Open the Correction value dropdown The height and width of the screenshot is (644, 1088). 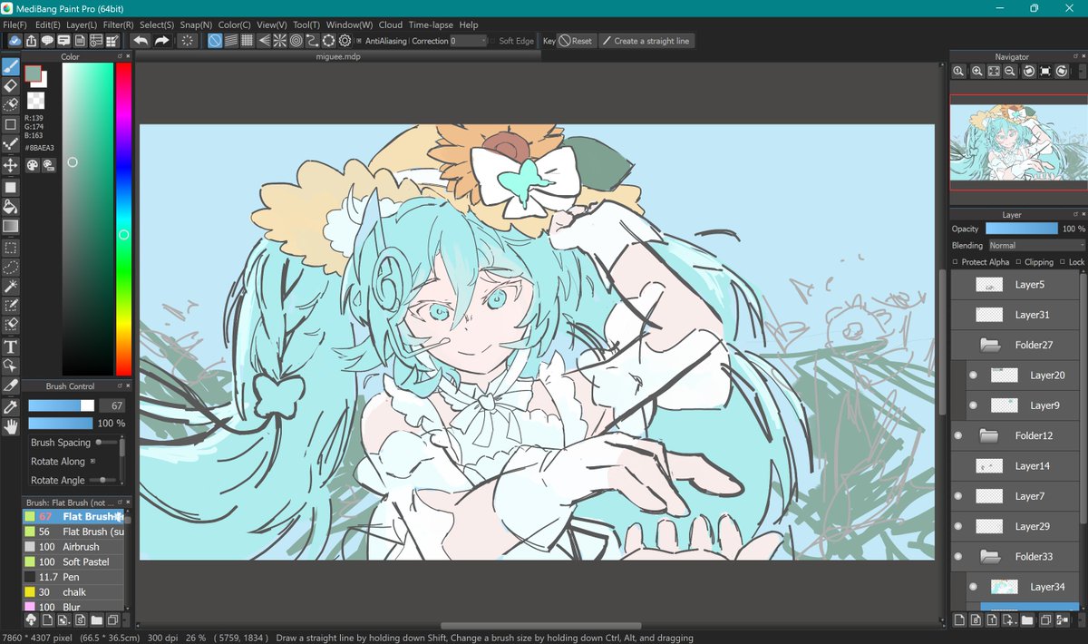[x=468, y=41]
